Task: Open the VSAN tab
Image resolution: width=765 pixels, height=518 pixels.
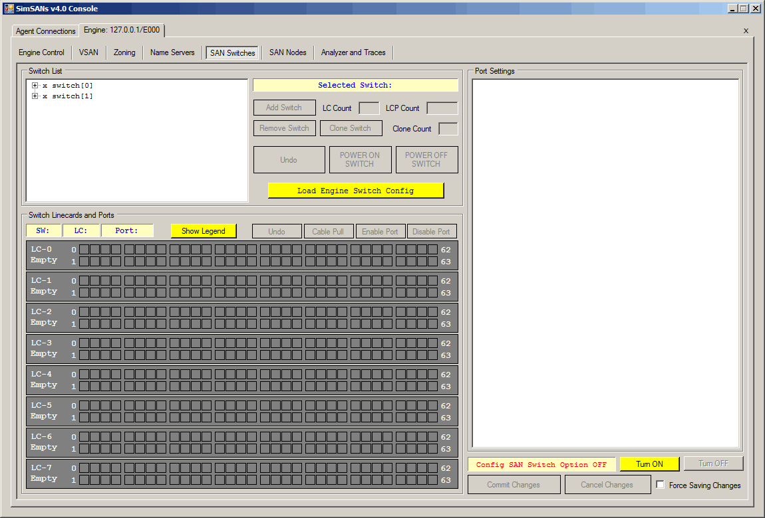Action: pos(88,52)
